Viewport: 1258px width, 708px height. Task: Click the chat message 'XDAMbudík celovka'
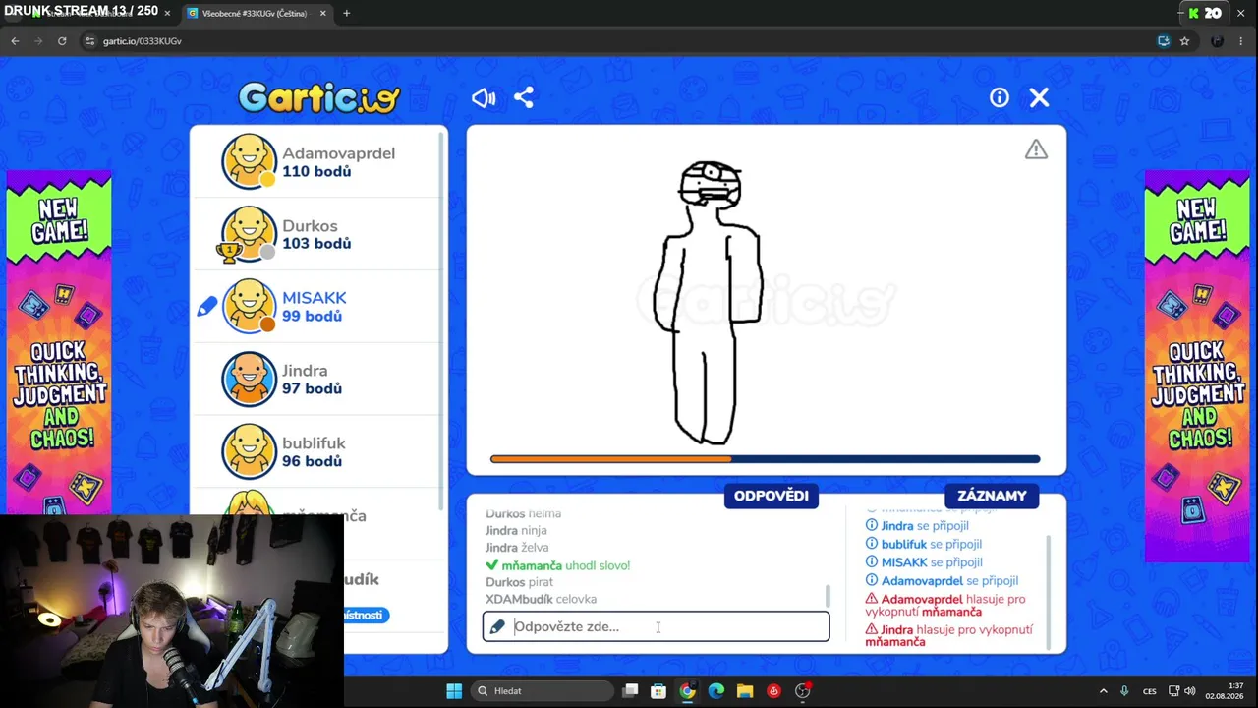[541, 599]
